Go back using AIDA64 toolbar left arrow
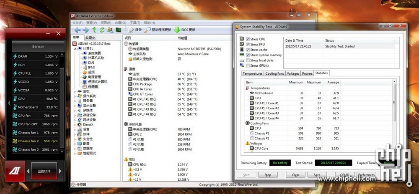This screenshot has width=419, height=194. (x=78, y=30)
